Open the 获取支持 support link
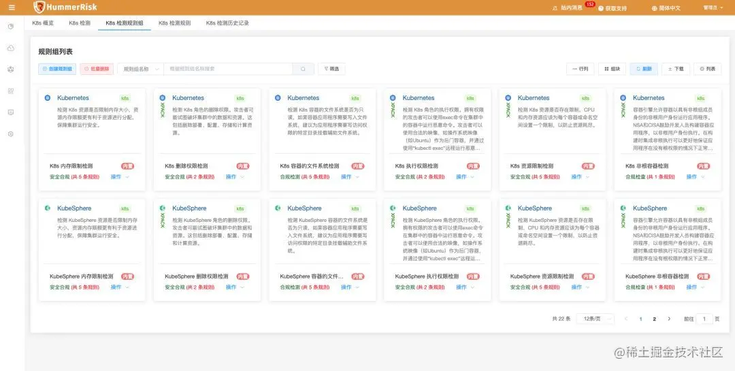 615,8
